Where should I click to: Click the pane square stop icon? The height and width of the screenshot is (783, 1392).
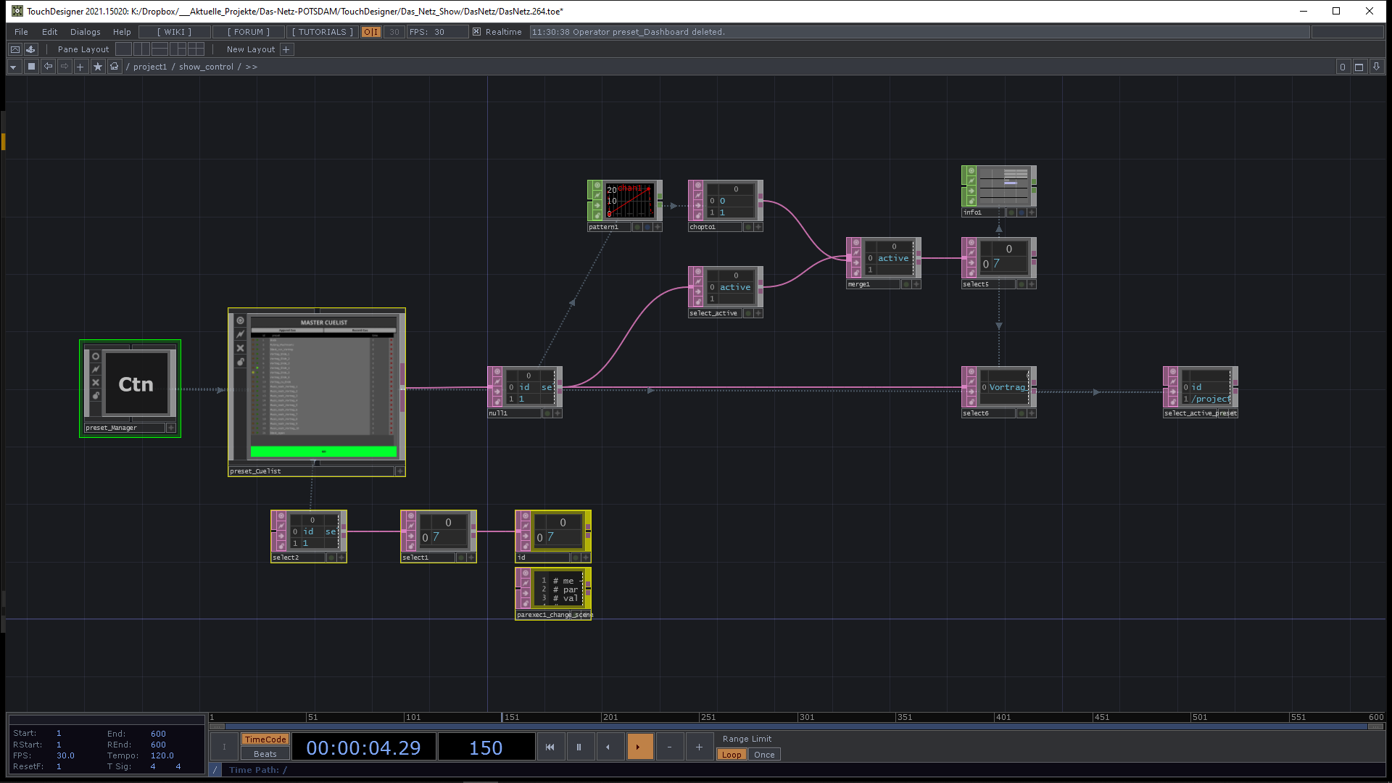coord(31,67)
